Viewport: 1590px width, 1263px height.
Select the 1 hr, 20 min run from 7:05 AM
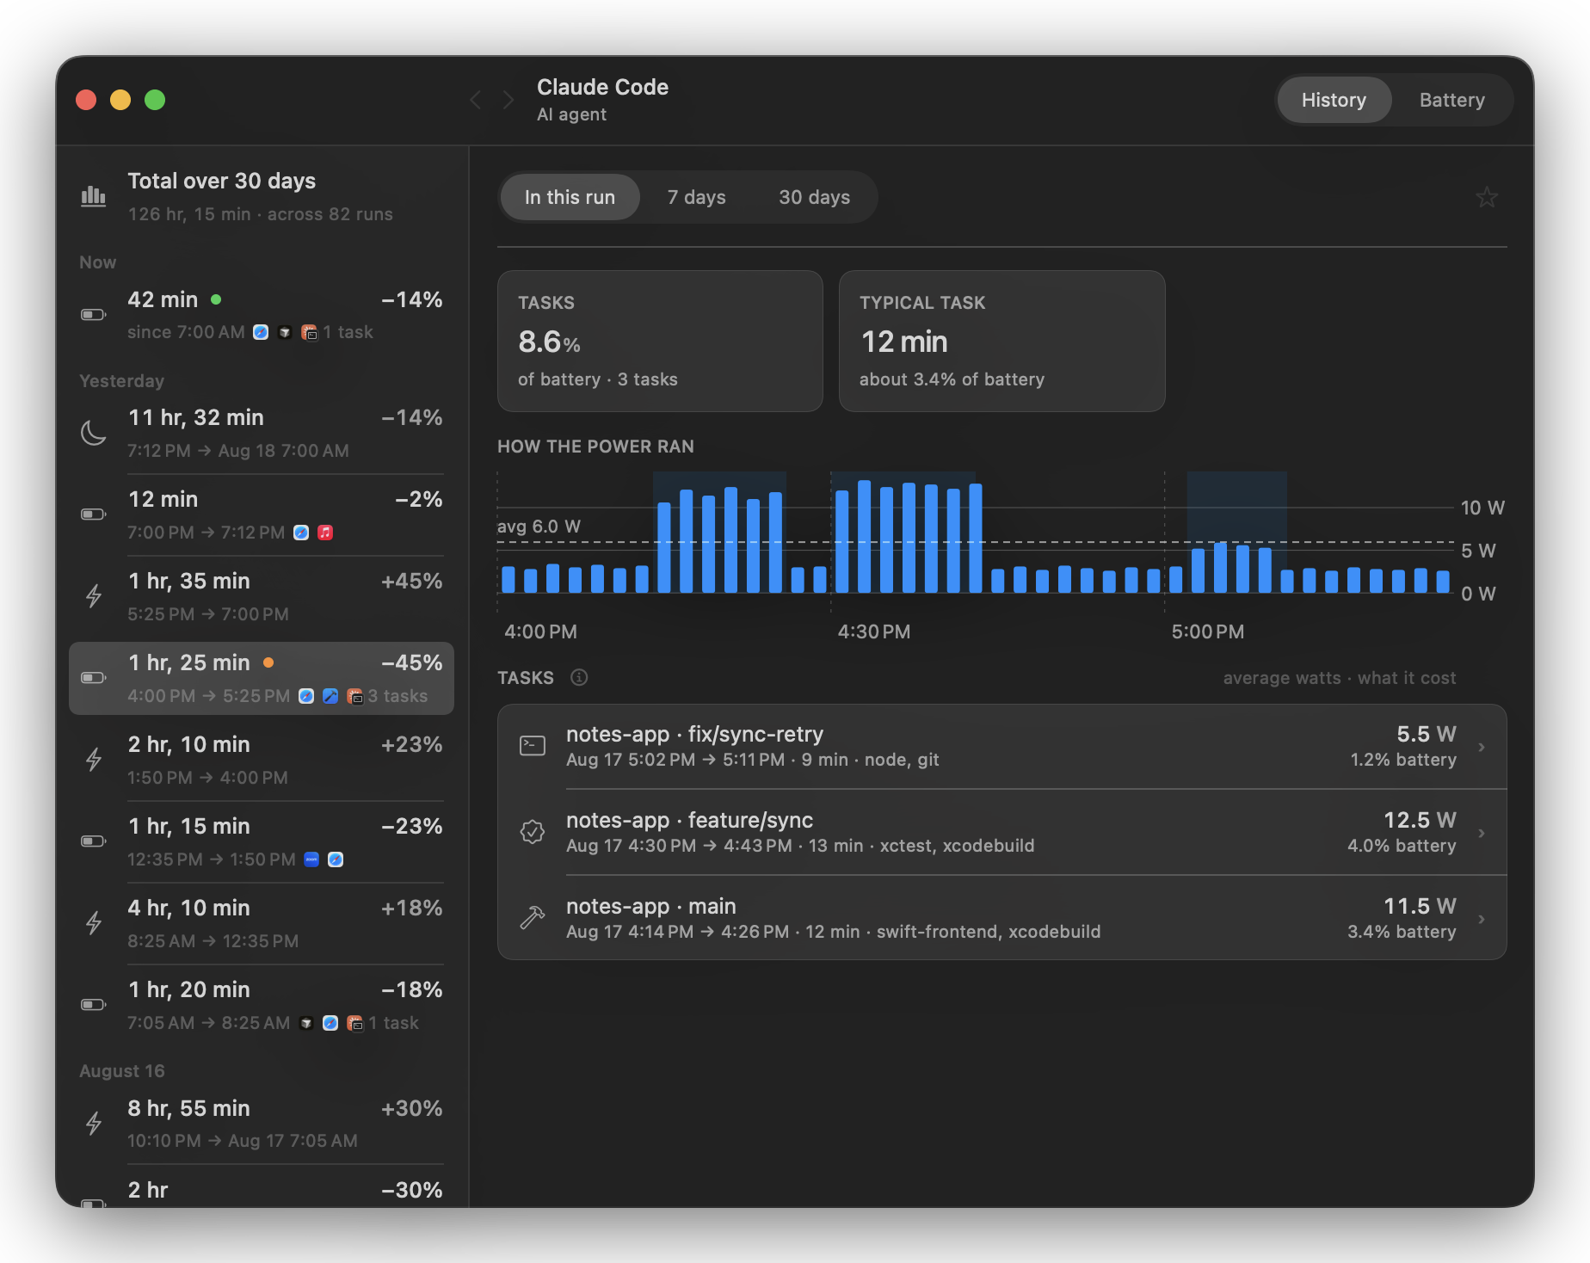coord(262,1005)
